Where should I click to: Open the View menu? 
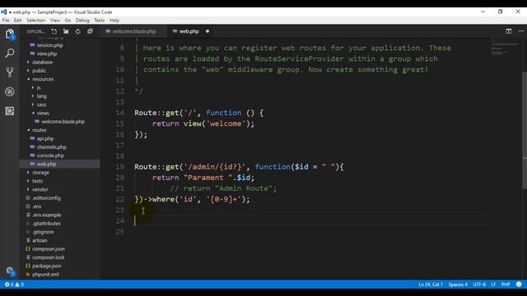pyautogui.click(x=55, y=20)
